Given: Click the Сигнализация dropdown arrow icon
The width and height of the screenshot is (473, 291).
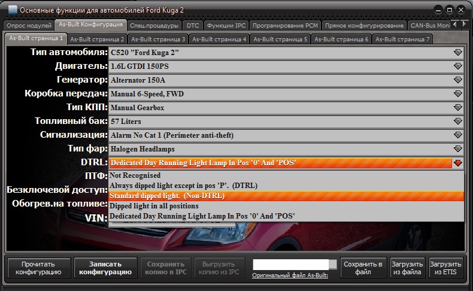Looking at the screenshot, I should (x=458, y=135).
